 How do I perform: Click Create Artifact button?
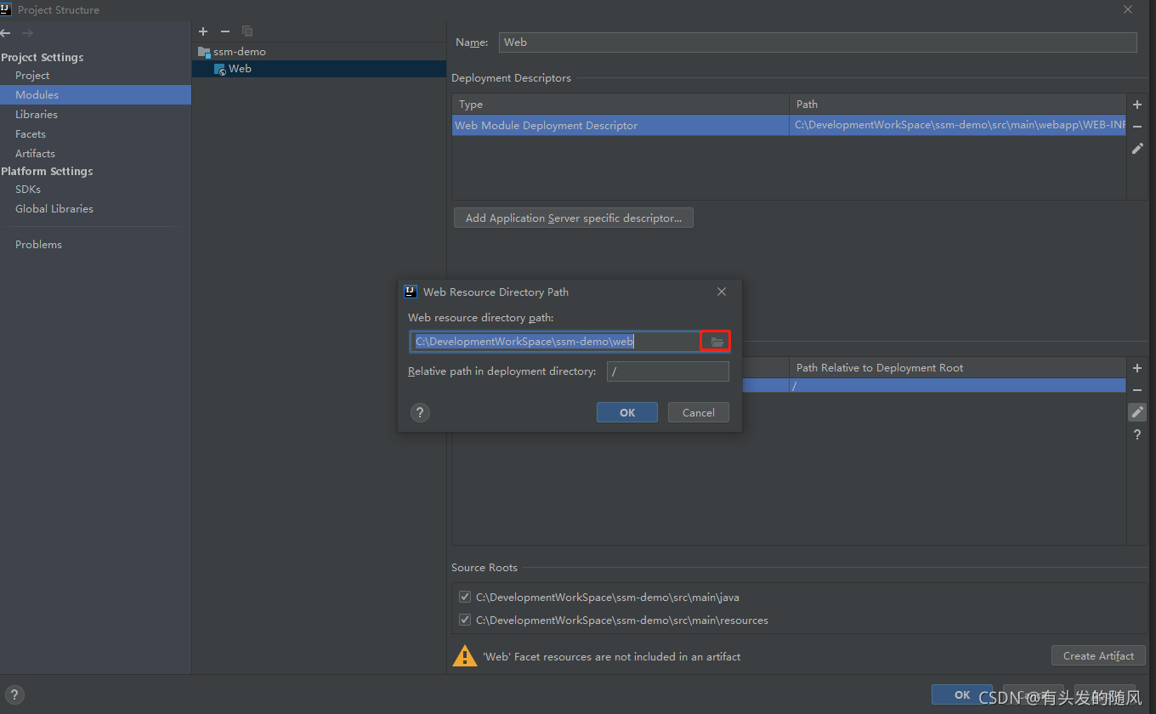click(x=1098, y=655)
